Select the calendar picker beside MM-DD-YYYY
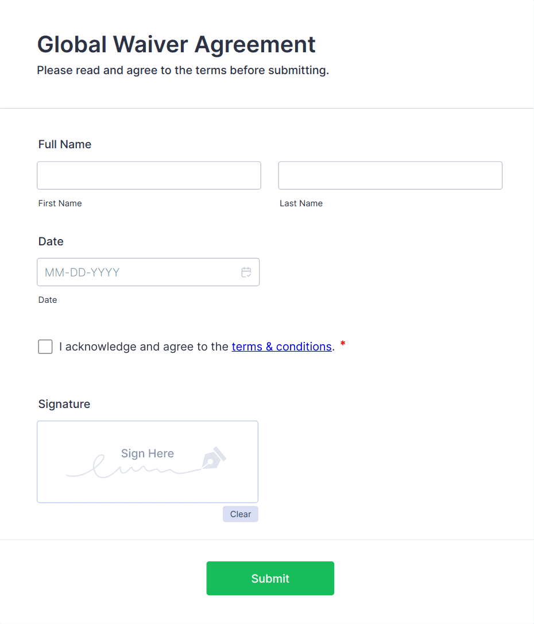Screen dimensions: 534x624 pyautogui.click(x=246, y=272)
